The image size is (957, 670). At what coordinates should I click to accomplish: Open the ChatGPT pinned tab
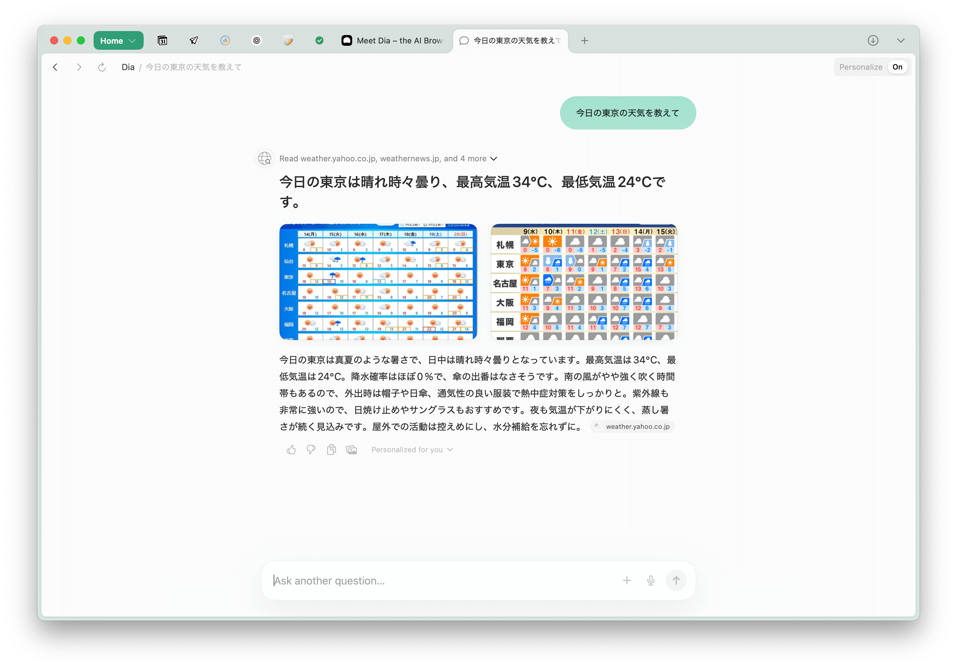pos(257,40)
